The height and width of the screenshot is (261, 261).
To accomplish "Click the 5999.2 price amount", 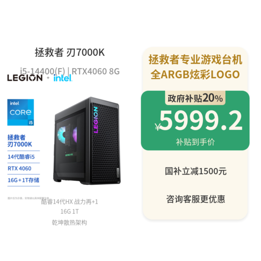I will click(201, 120).
